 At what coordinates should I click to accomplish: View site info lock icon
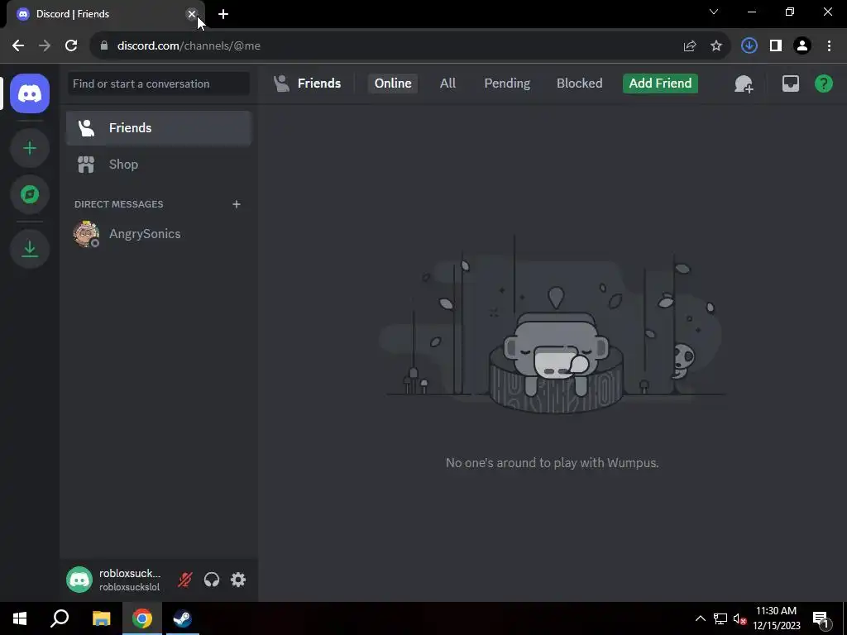click(103, 46)
